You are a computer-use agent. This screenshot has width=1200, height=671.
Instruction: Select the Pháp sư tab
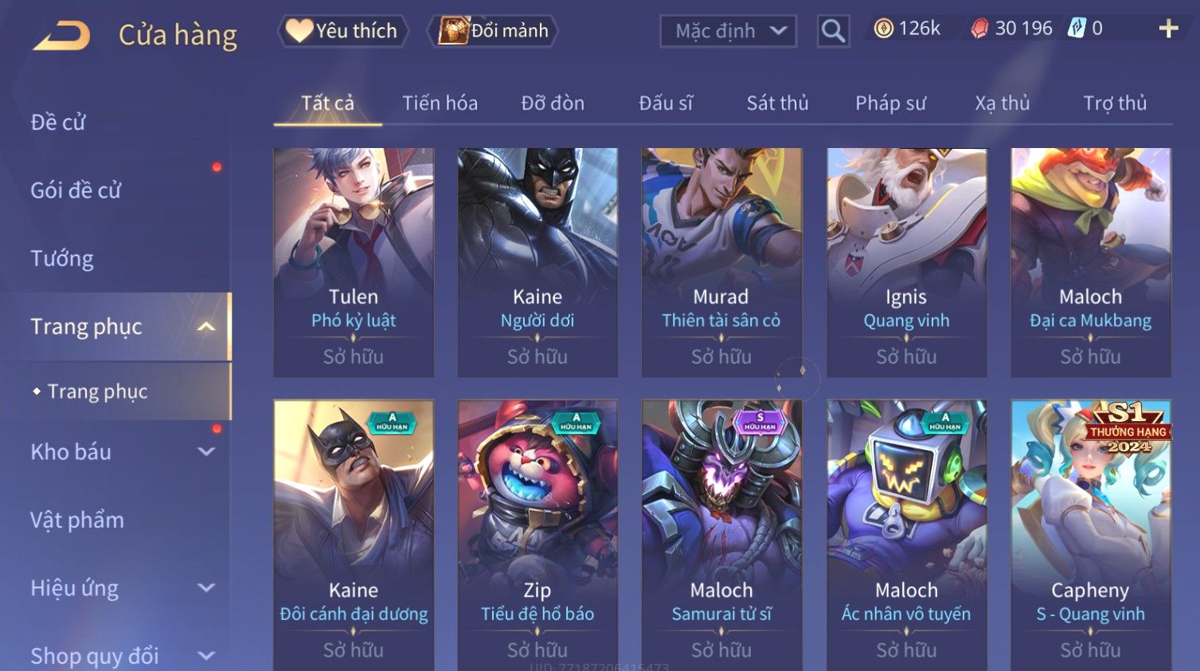pyautogui.click(x=890, y=103)
